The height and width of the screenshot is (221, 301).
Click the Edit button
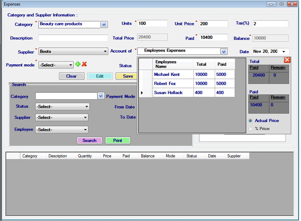coord(100,76)
